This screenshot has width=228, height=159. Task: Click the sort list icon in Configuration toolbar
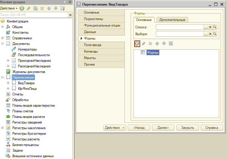pos(62,9)
